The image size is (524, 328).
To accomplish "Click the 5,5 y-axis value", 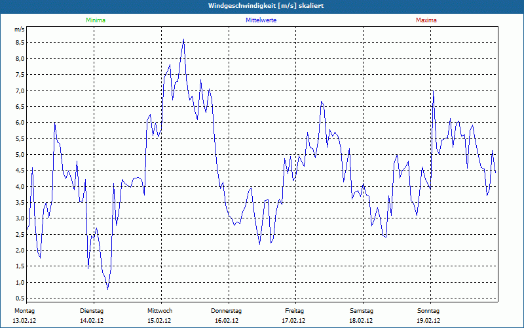I will [20, 138].
